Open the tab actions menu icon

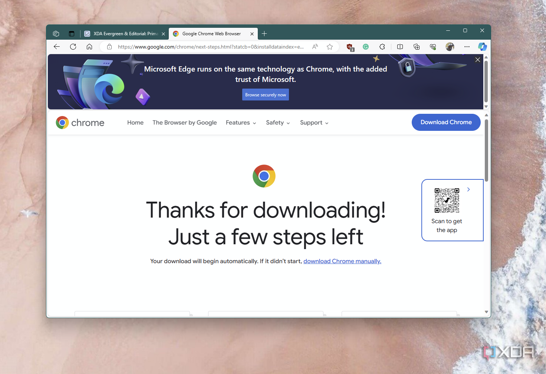[72, 34]
